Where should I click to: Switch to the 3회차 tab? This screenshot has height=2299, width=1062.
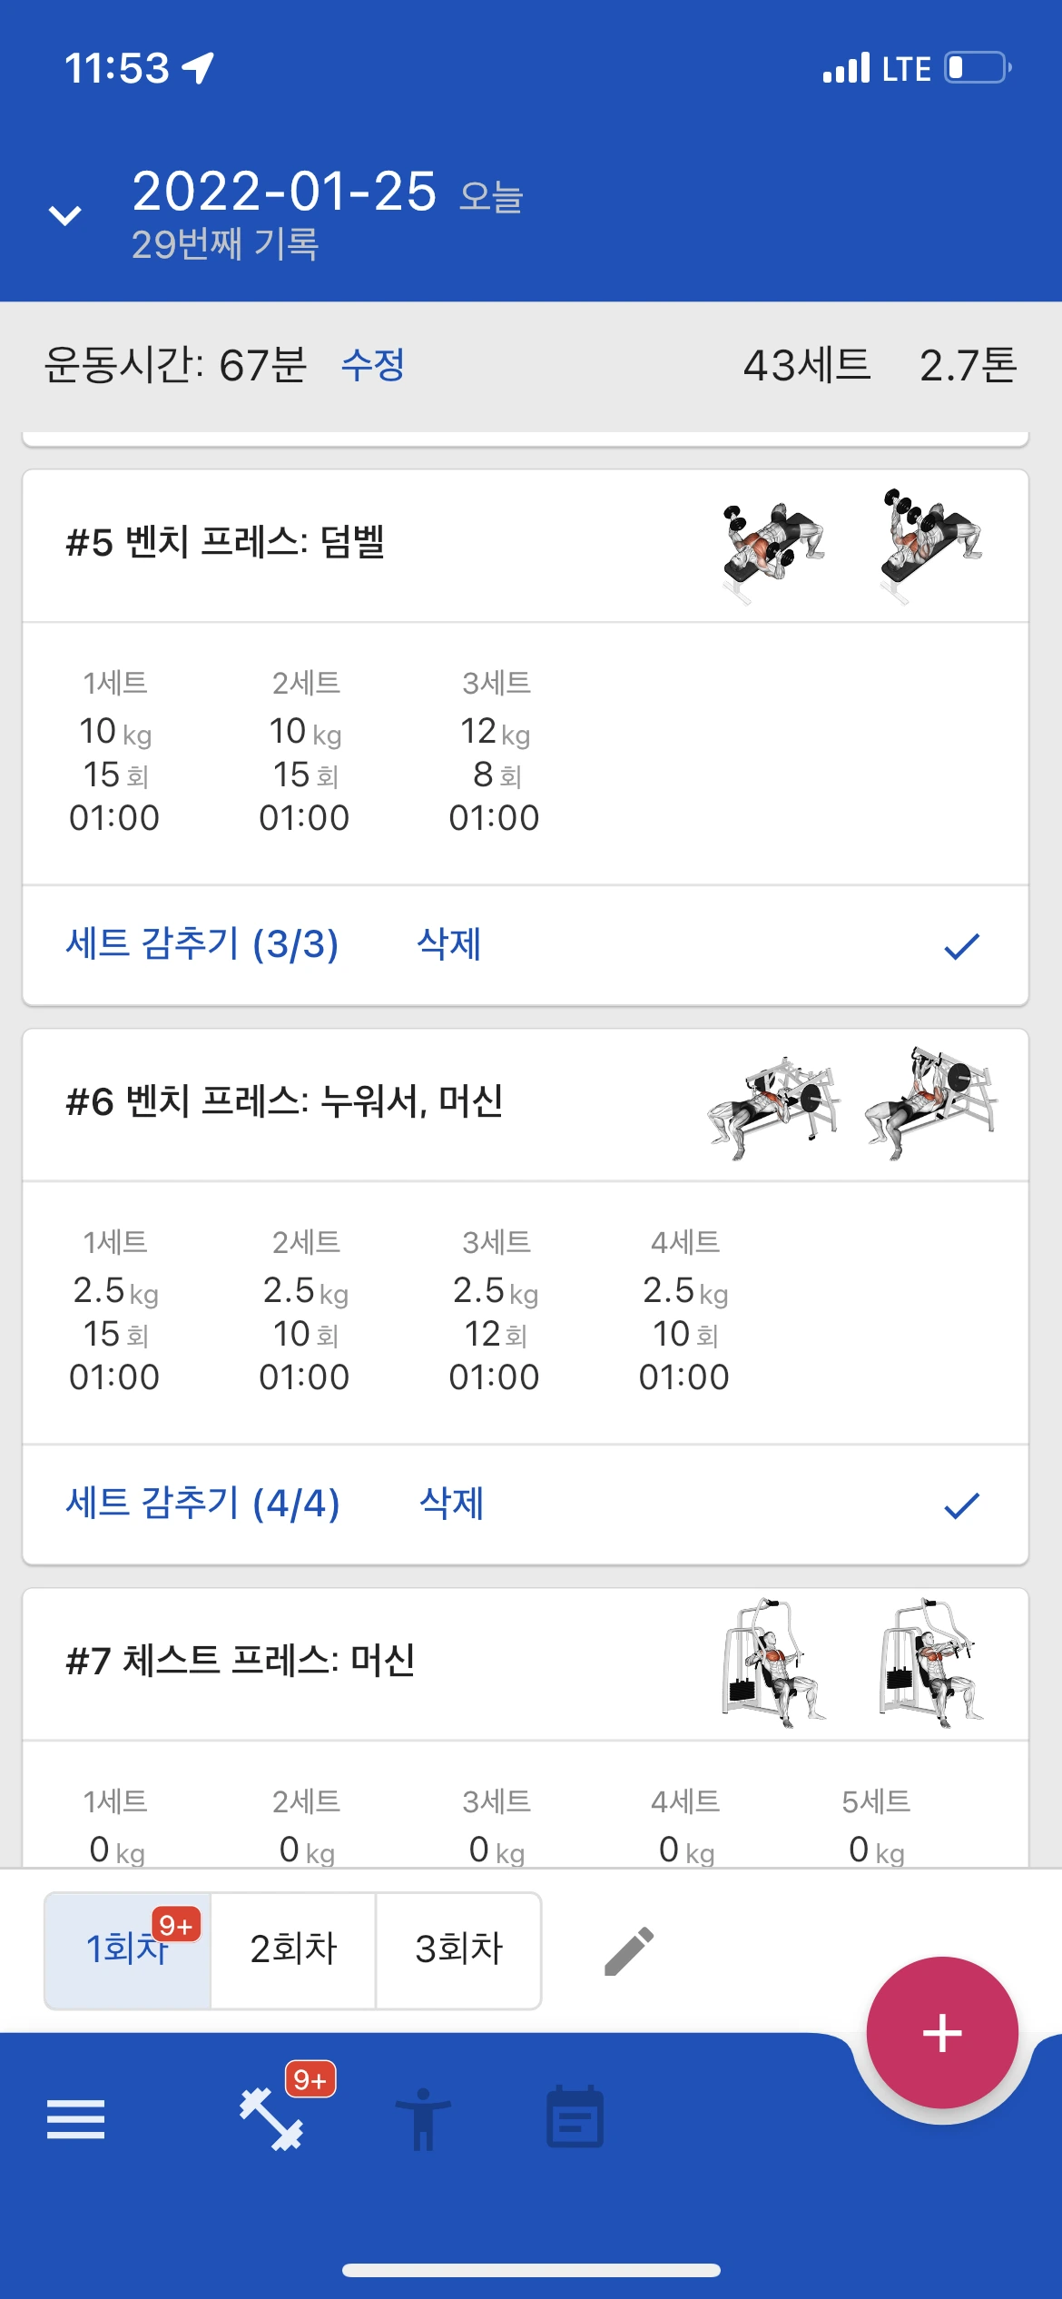click(x=458, y=1950)
